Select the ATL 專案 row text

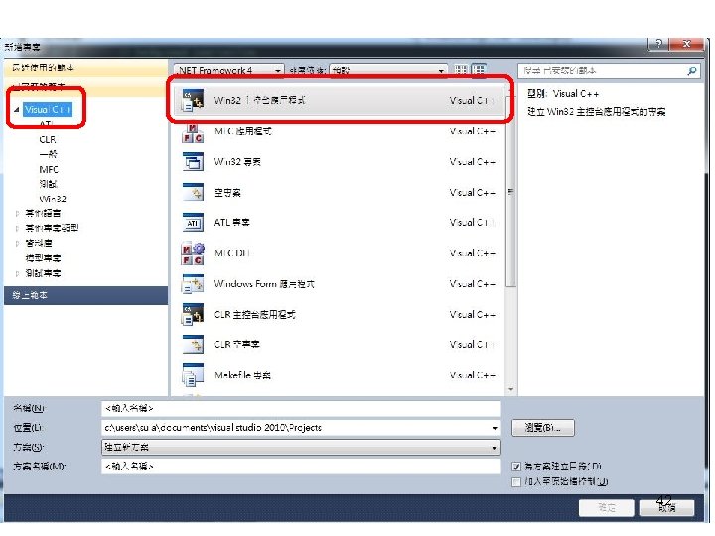coord(232,223)
